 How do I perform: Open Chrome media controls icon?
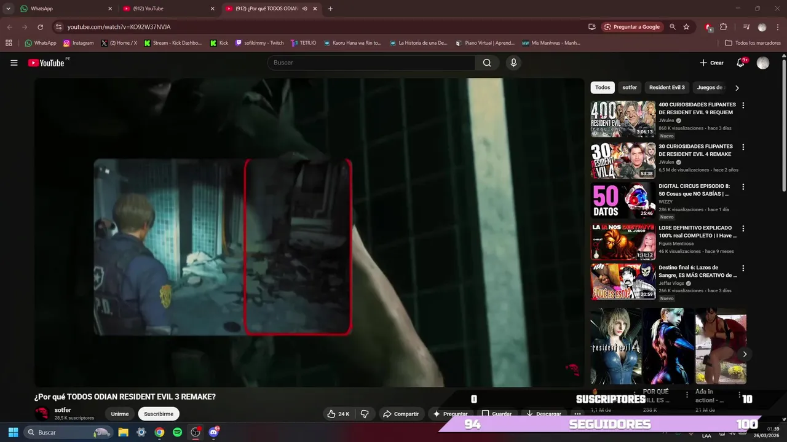coord(746,27)
